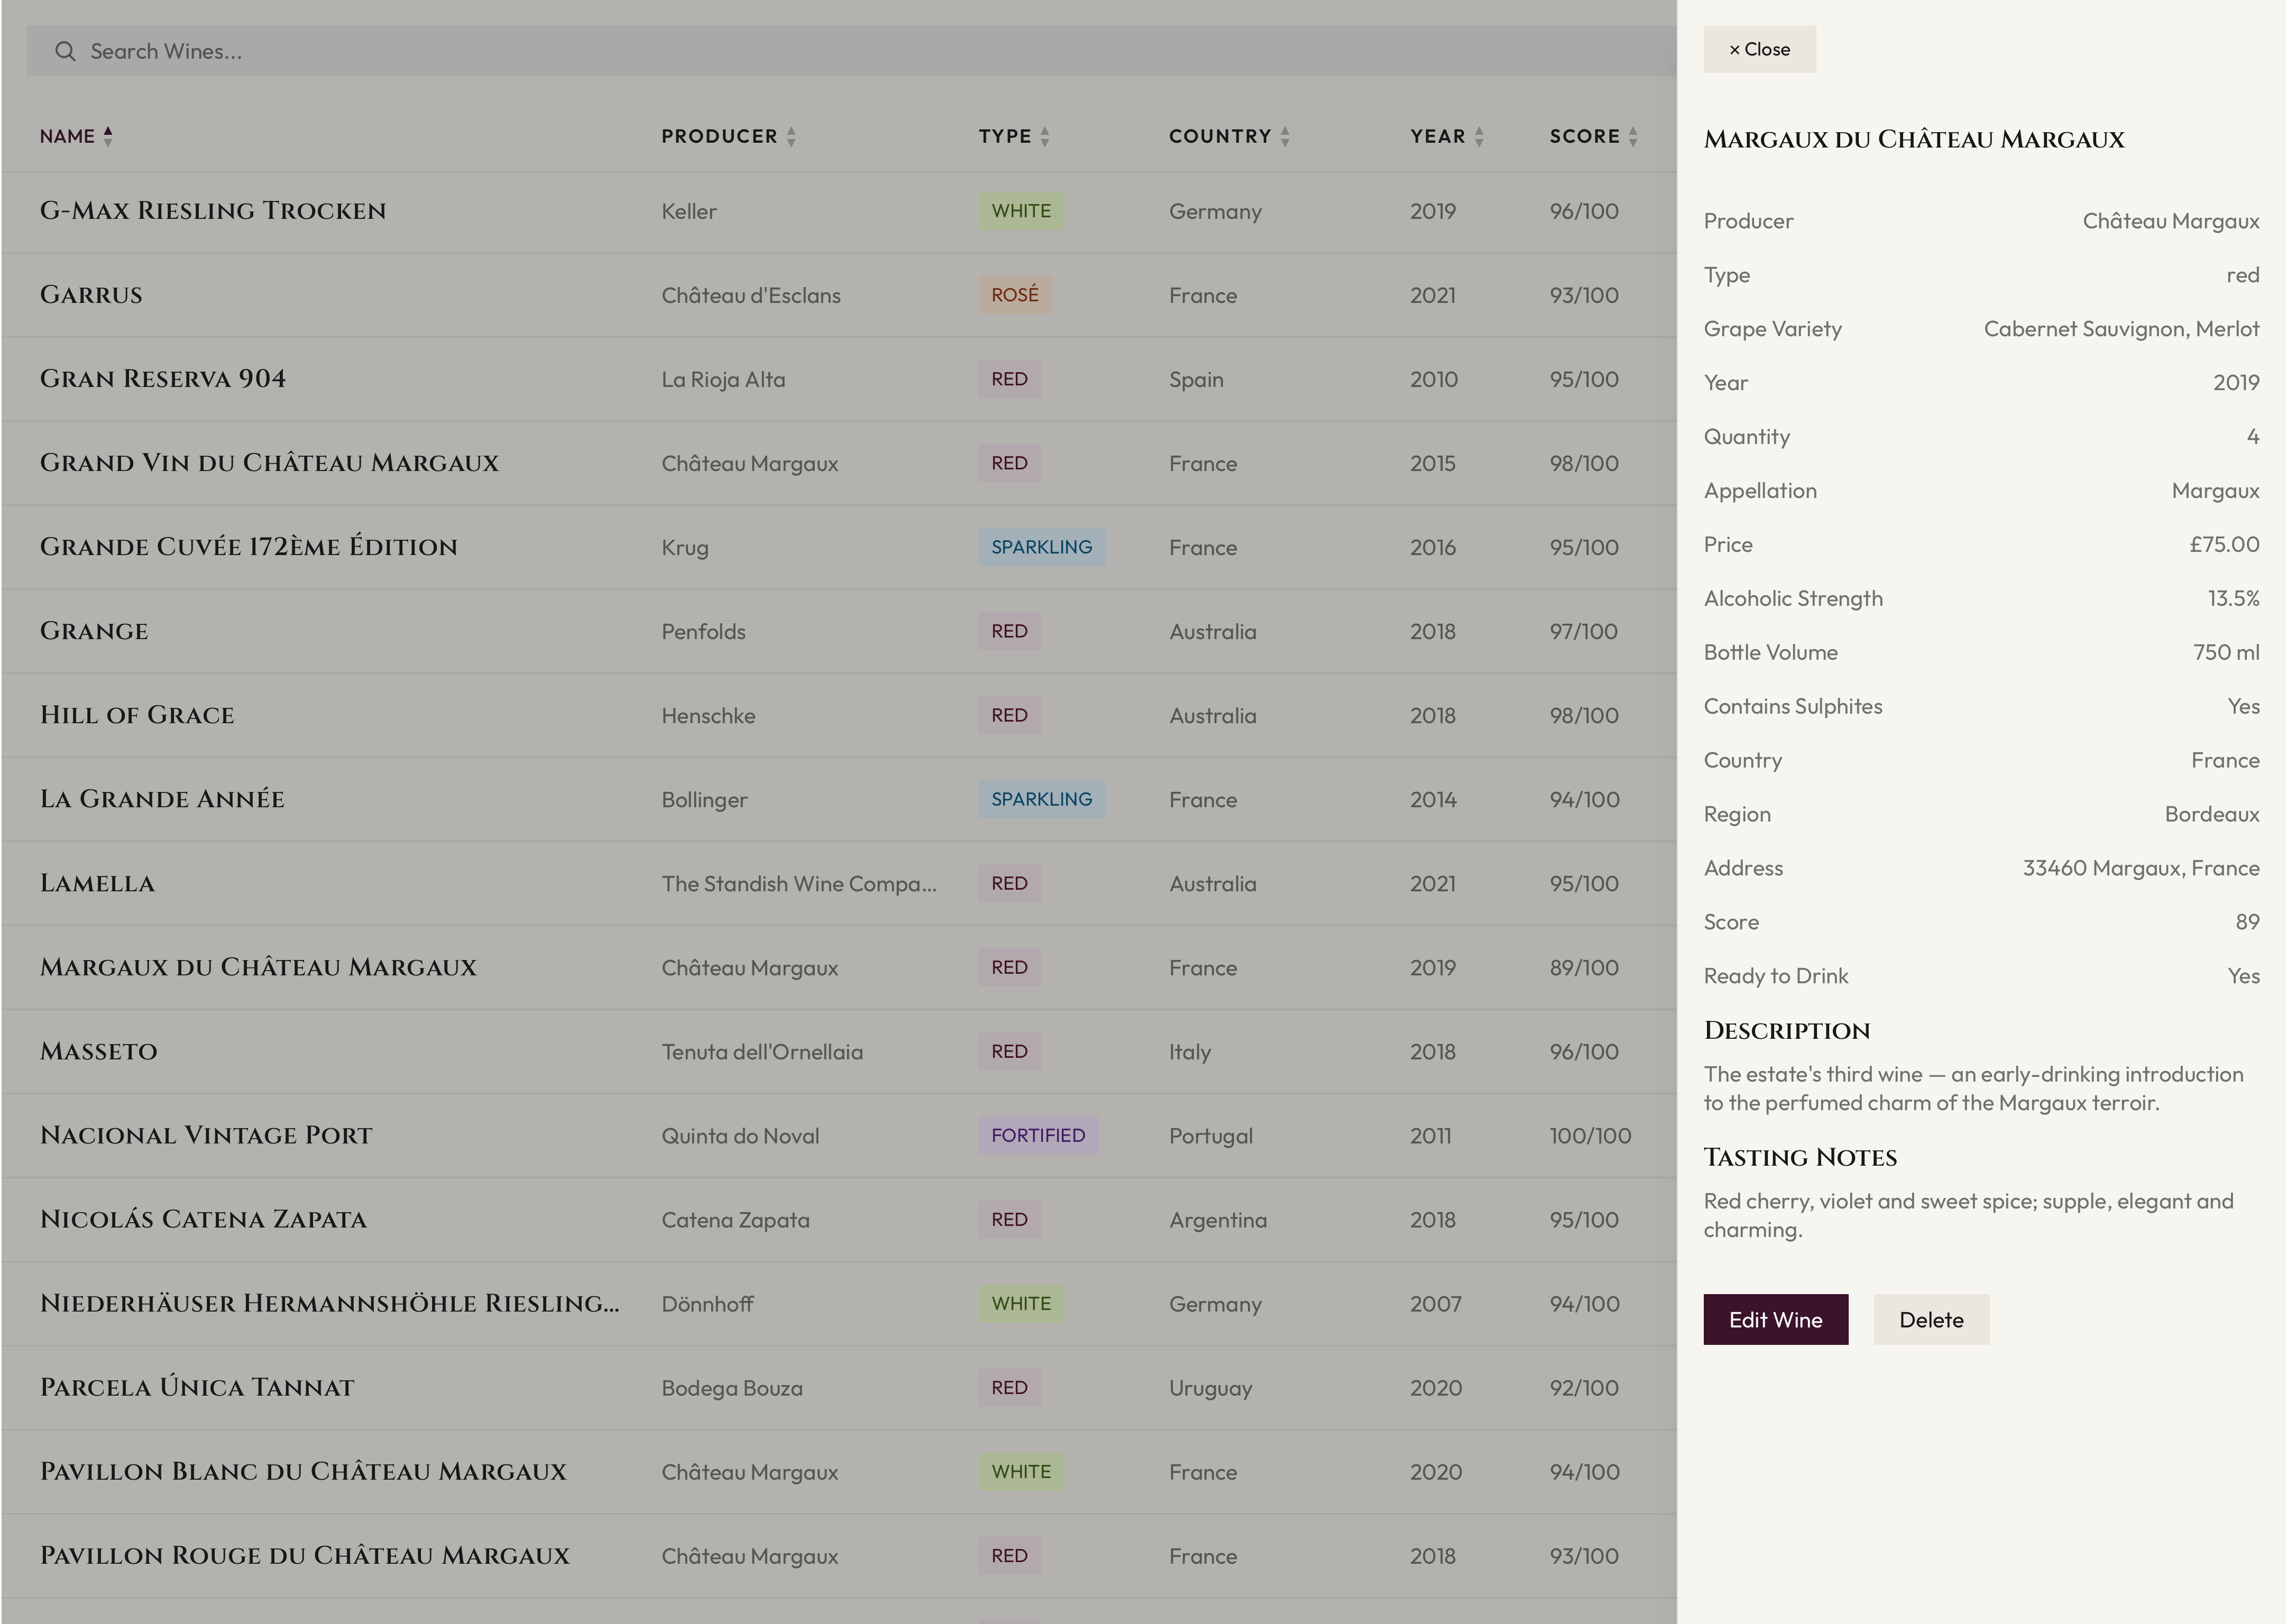Viewport: 2286px width, 1624px height.
Task: Sort by Name column arrows
Action: tap(108, 136)
